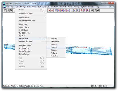
Task: Select Delete Entities in Group
Action: (x=31, y=21)
